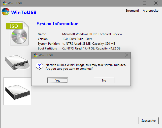Viewport: 162px width, 128px height.
Task: Click the 'Boot Partition:' label
Action: tap(47, 48)
